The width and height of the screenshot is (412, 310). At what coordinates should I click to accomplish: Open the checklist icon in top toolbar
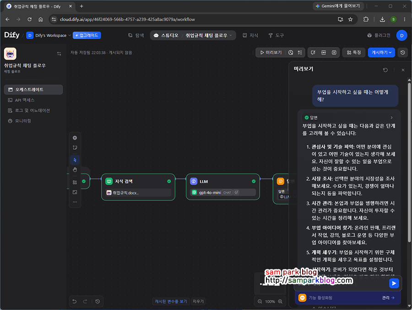coord(300,53)
